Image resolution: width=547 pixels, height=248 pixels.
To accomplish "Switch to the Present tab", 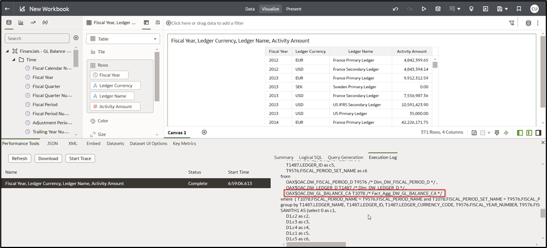I will [293, 9].
